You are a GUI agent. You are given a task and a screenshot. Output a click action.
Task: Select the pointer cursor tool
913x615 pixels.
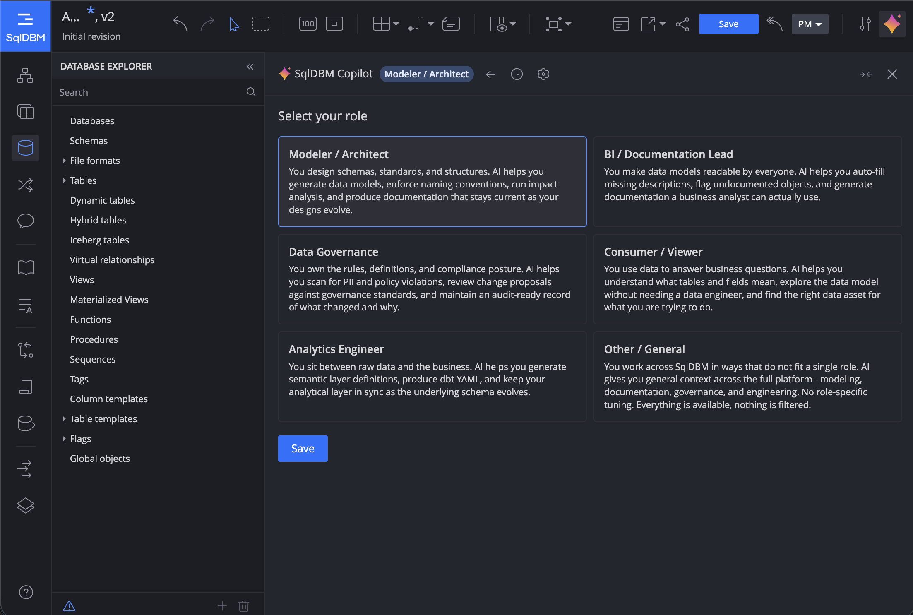(x=234, y=24)
